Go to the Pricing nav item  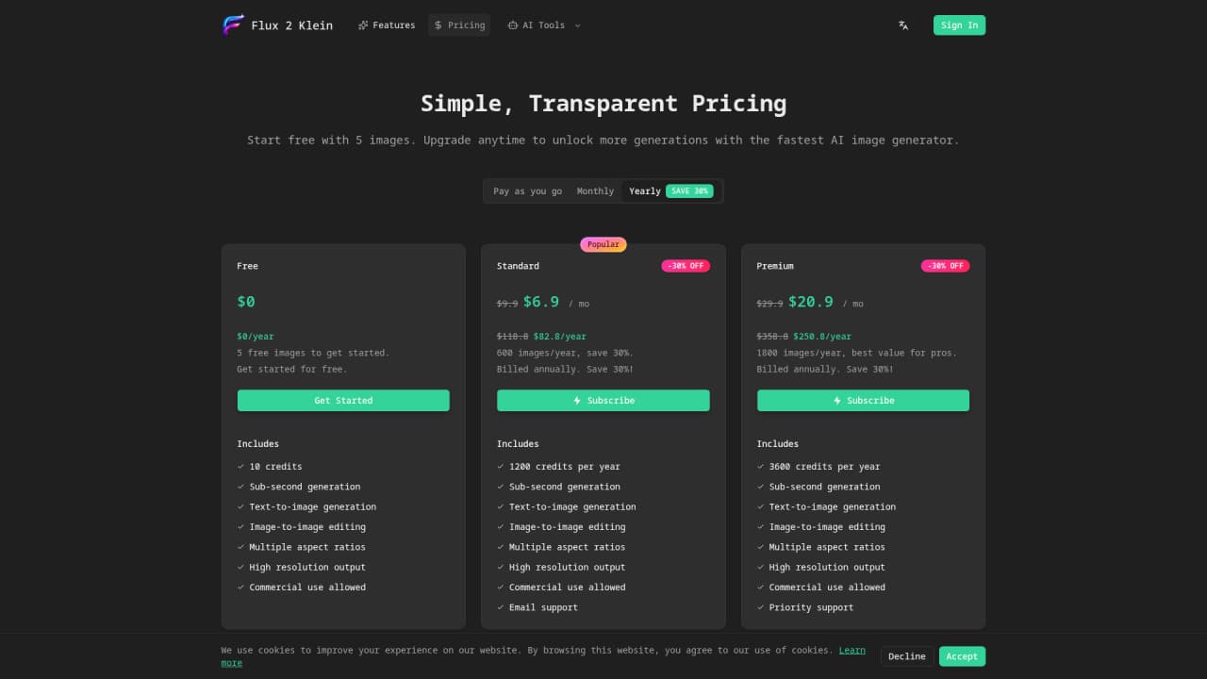coord(459,25)
